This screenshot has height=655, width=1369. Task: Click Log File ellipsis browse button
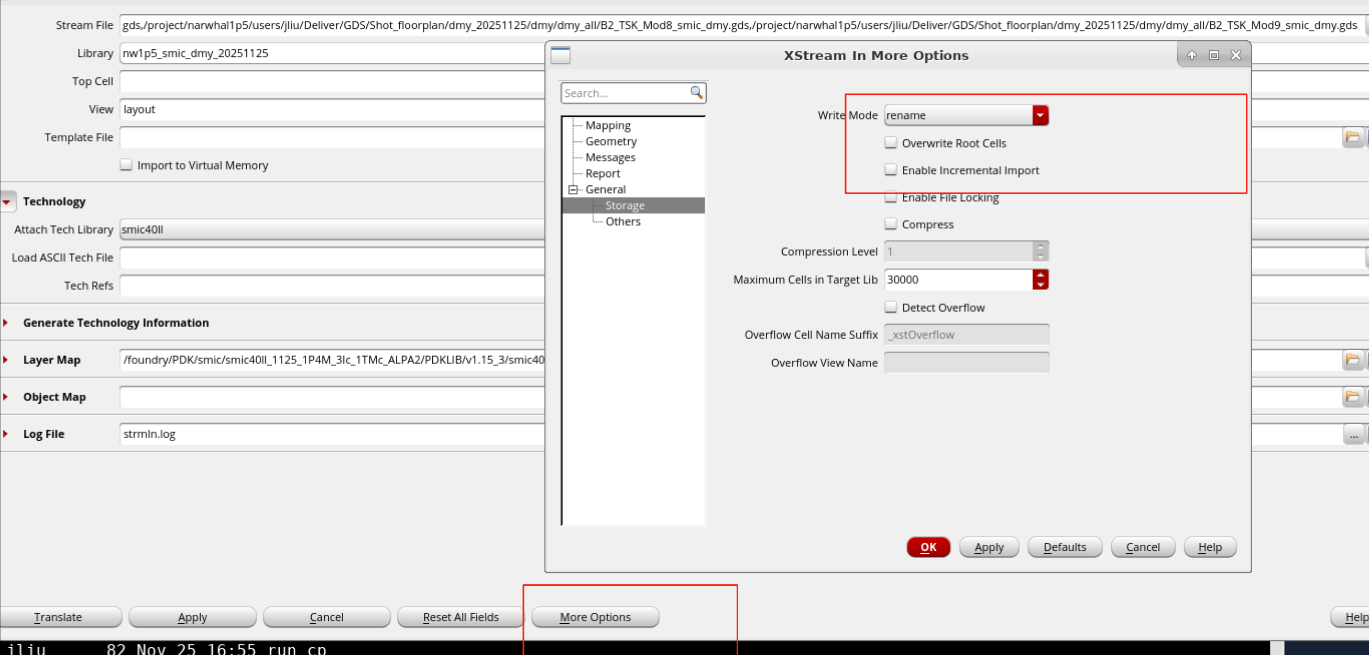[1353, 435]
